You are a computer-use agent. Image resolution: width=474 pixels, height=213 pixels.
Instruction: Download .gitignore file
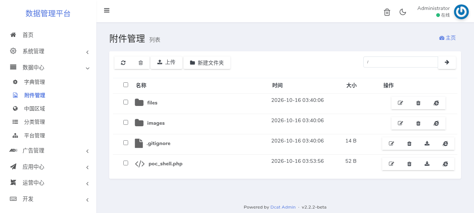[427, 144]
